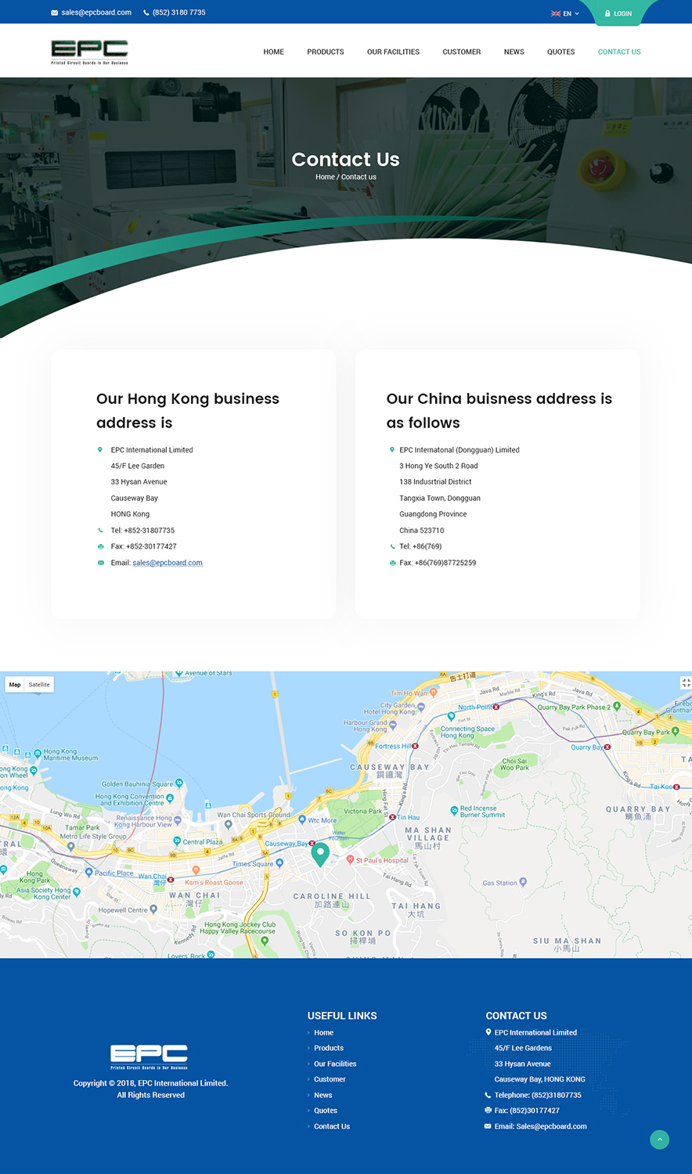Click the Times Square map marker
The height and width of the screenshot is (1174, 692).
click(x=279, y=863)
